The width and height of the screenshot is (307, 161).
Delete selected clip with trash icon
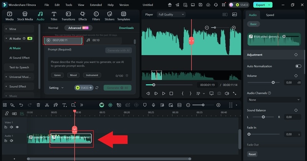(x=38, y=105)
